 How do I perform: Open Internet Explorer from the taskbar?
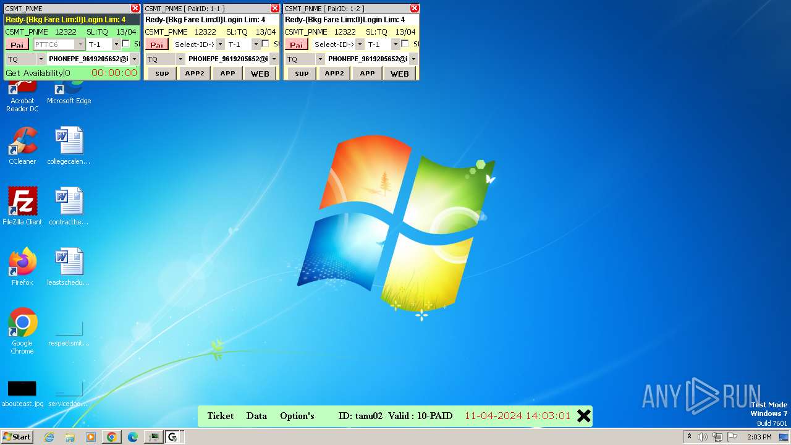[x=49, y=437]
